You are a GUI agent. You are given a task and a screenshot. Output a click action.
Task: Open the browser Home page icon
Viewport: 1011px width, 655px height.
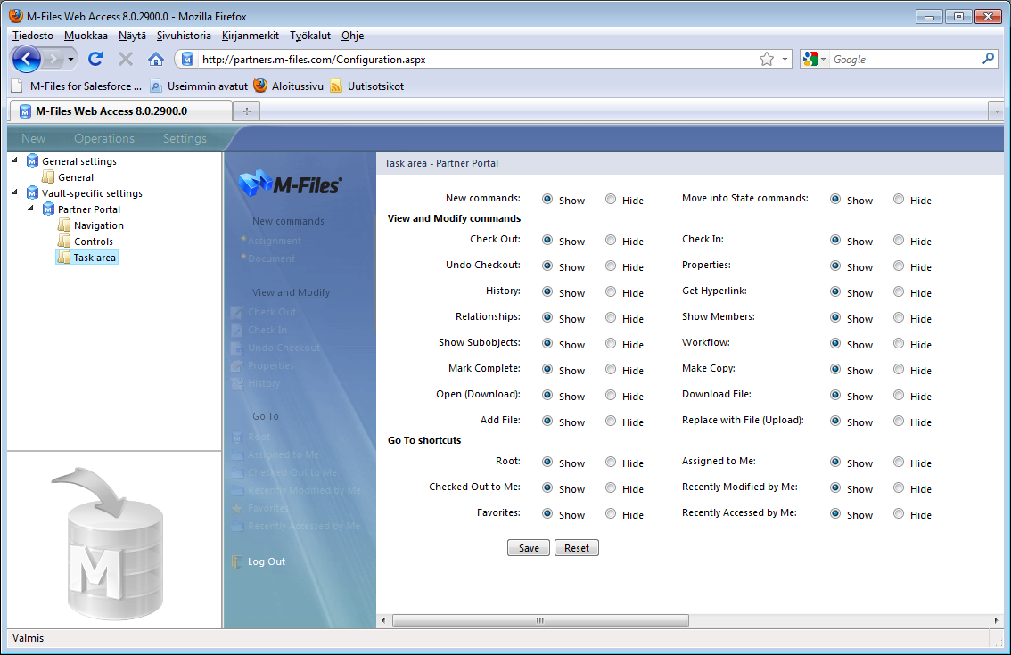(155, 60)
